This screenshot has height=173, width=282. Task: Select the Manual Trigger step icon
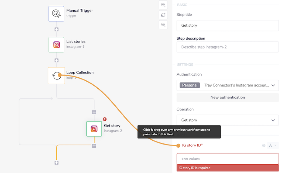56,14
